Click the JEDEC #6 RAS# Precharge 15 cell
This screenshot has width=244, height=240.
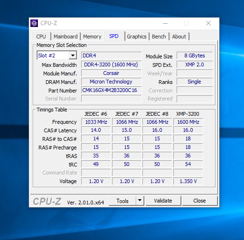click(96, 147)
